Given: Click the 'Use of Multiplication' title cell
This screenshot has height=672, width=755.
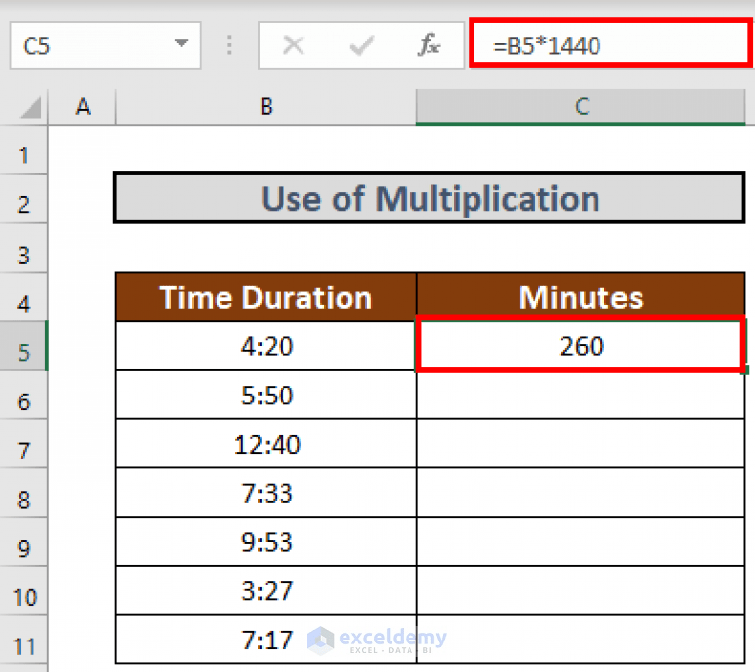Looking at the screenshot, I should (x=429, y=198).
